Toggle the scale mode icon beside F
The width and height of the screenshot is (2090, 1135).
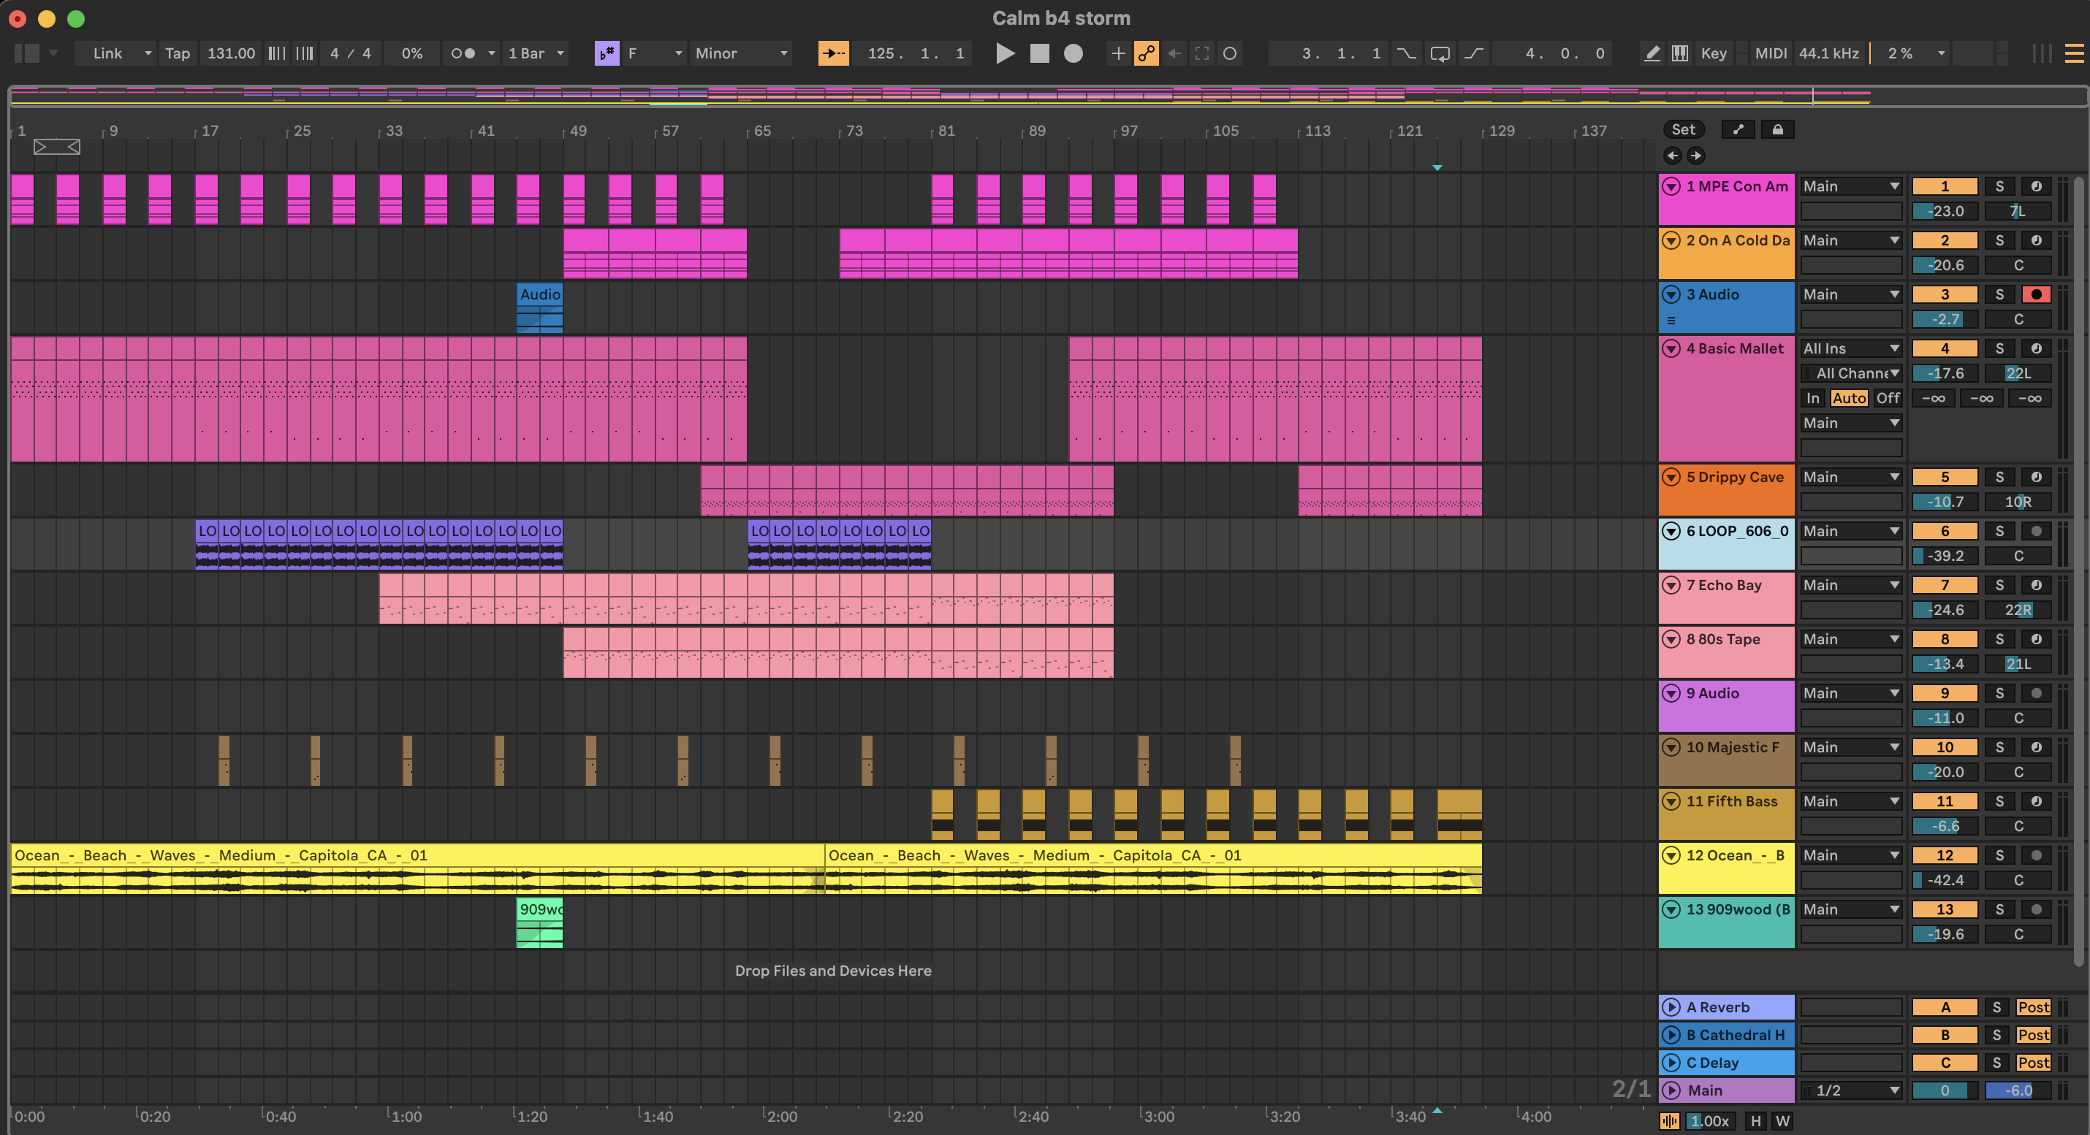tap(607, 53)
